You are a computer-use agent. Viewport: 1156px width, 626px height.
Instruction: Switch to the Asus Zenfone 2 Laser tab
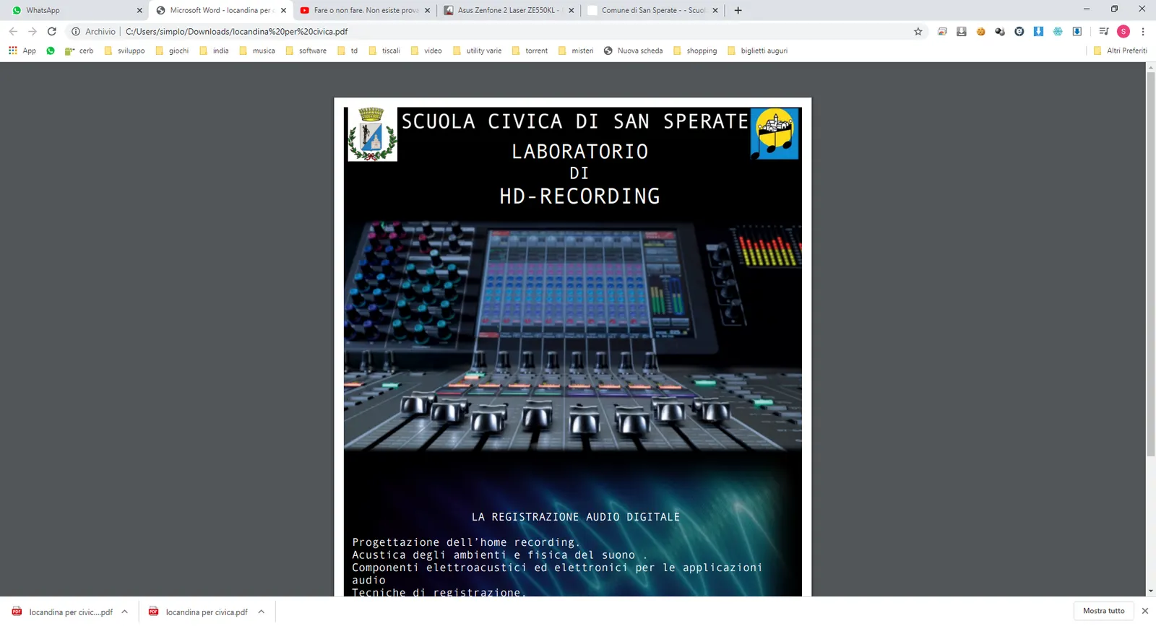point(509,10)
